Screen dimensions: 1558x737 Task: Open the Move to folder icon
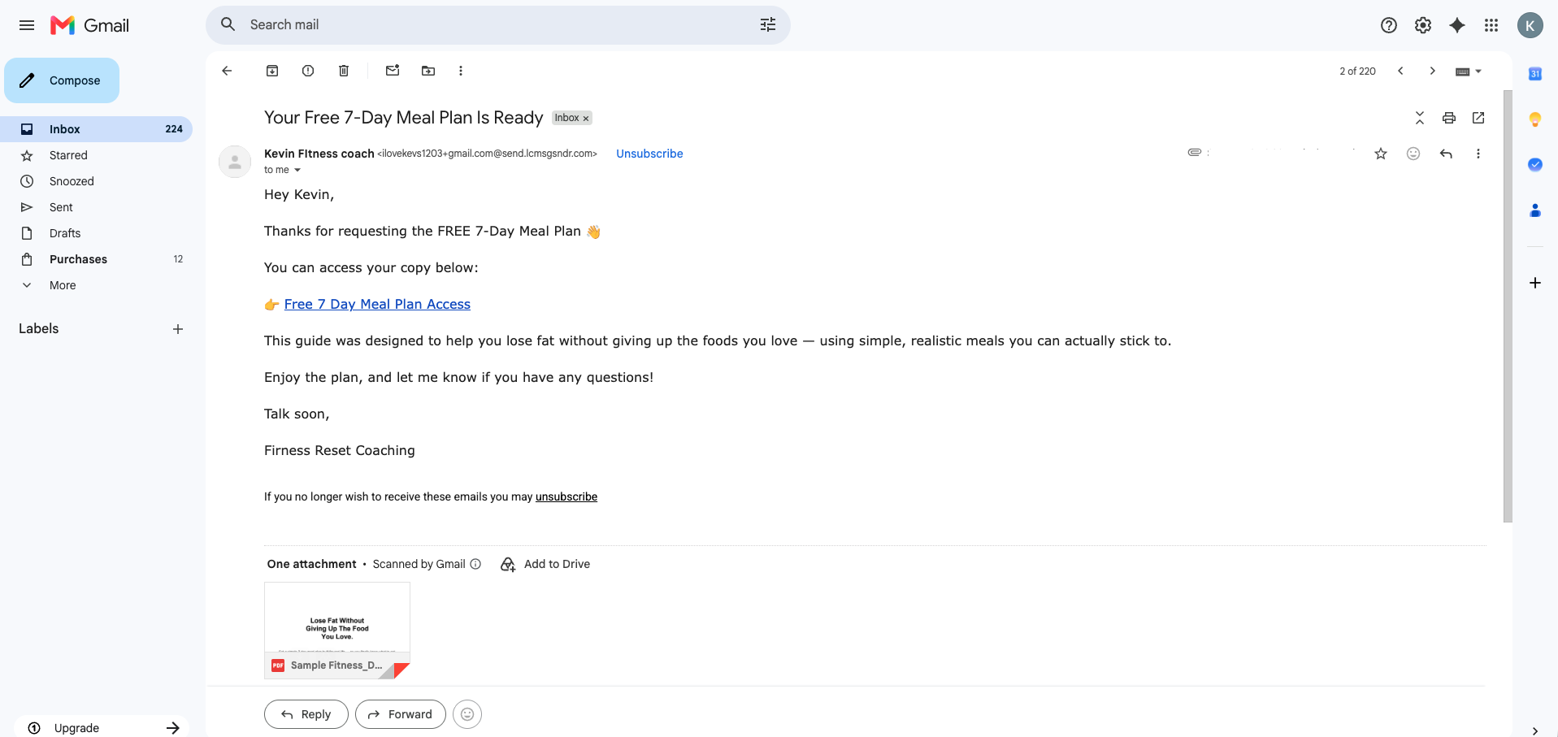pos(428,71)
